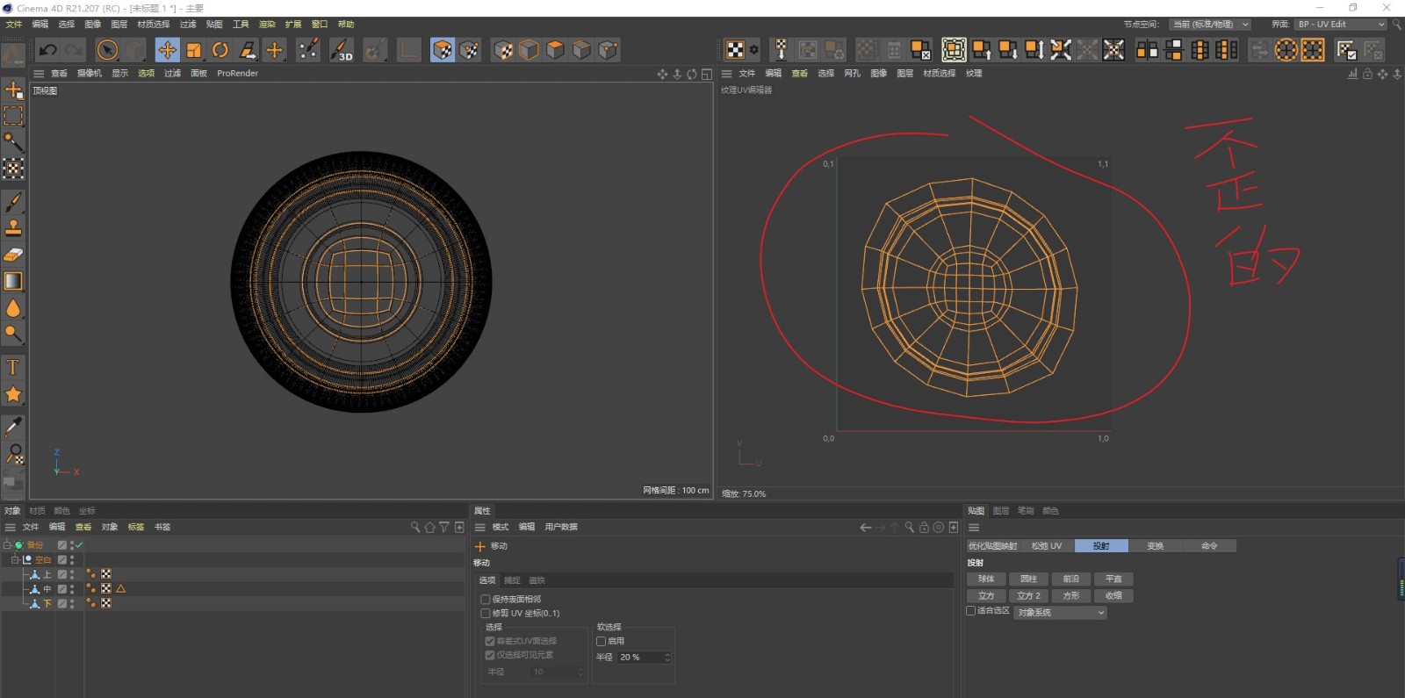Click the Undo arrow icon
The image size is (1405, 698).
(x=47, y=50)
